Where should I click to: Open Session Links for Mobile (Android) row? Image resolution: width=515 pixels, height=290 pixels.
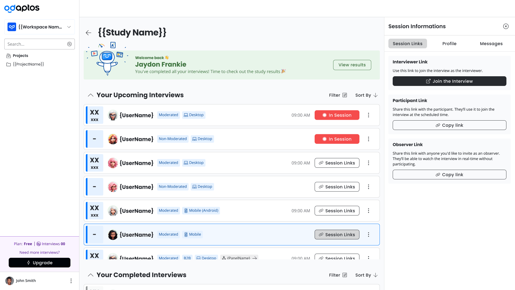(x=337, y=211)
